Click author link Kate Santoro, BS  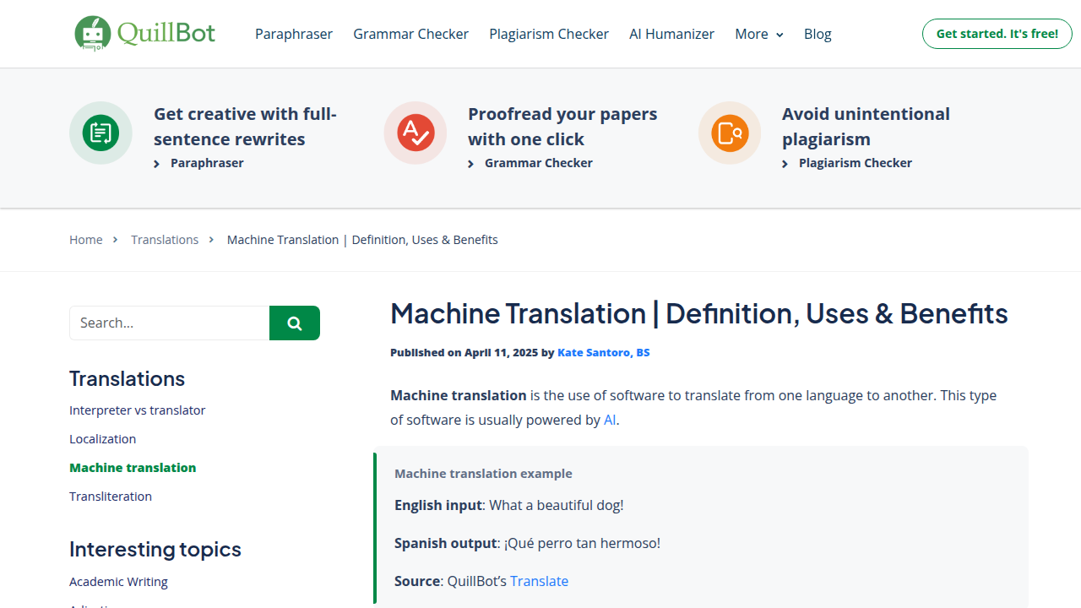click(x=604, y=353)
